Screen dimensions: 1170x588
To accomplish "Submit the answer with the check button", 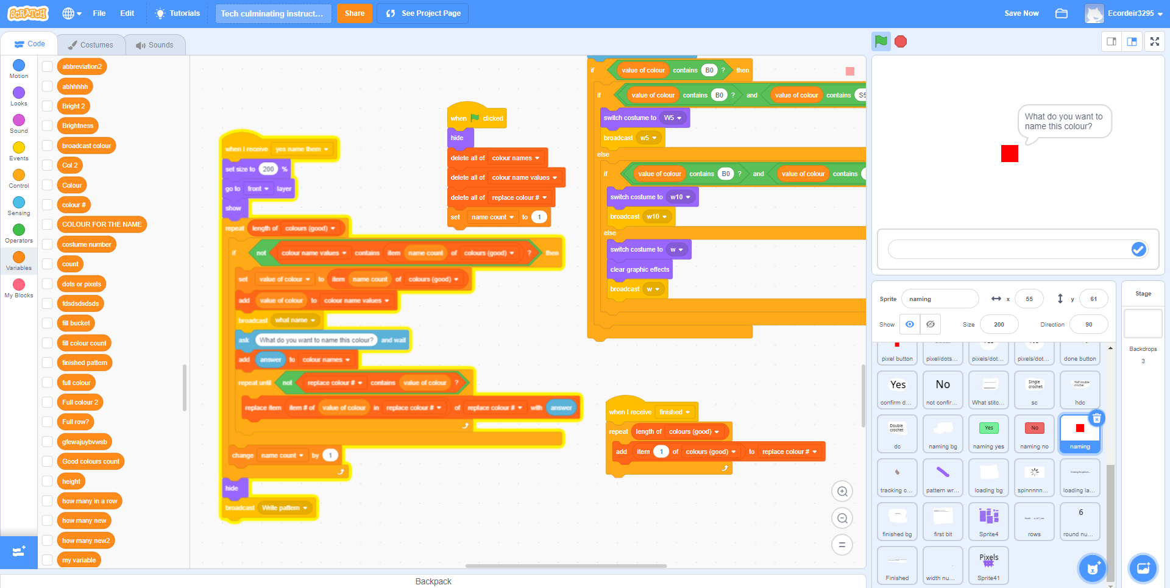I will click(1138, 249).
